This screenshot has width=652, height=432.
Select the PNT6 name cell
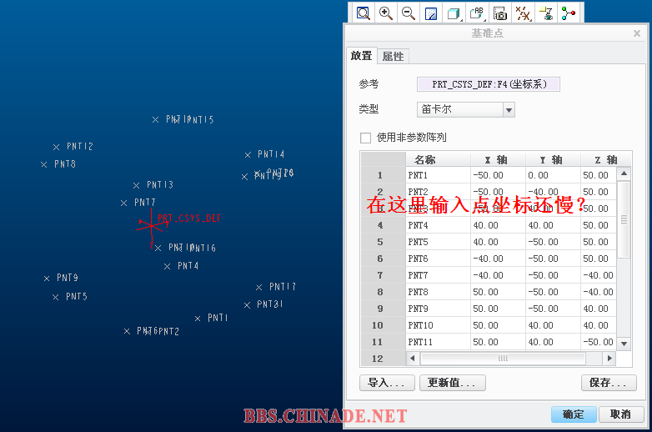pyautogui.click(x=438, y=259)
